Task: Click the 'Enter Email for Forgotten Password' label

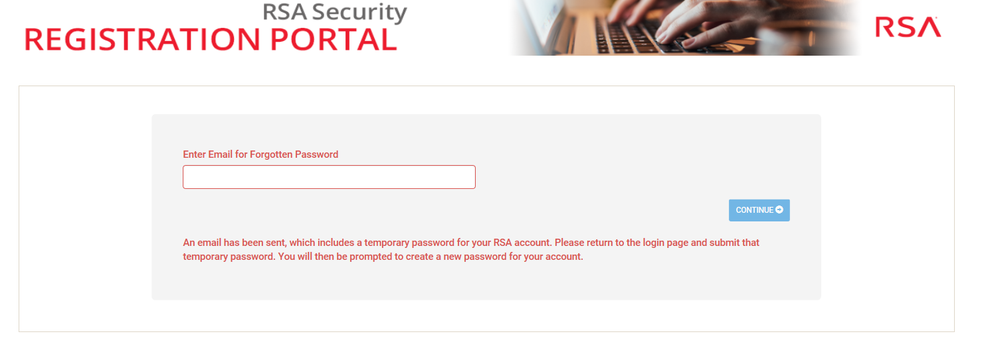Action: (x=260, y=154)
